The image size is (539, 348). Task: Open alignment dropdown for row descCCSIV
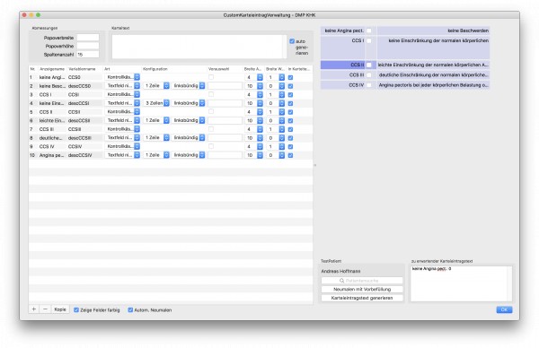point(189,155)
